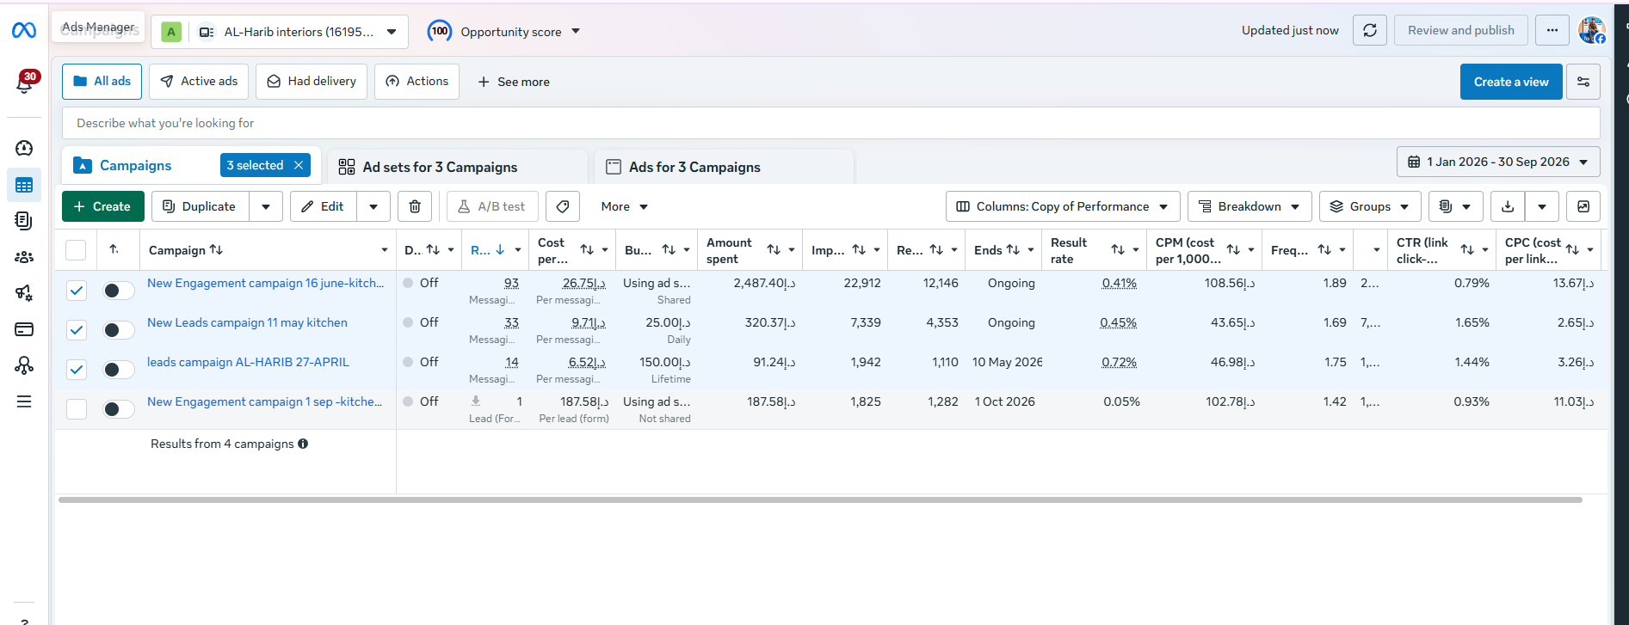Image resolution: width=1629 pixels, height=625 pixels.
Task: Click the export download icon
Action: point(1508,206)
